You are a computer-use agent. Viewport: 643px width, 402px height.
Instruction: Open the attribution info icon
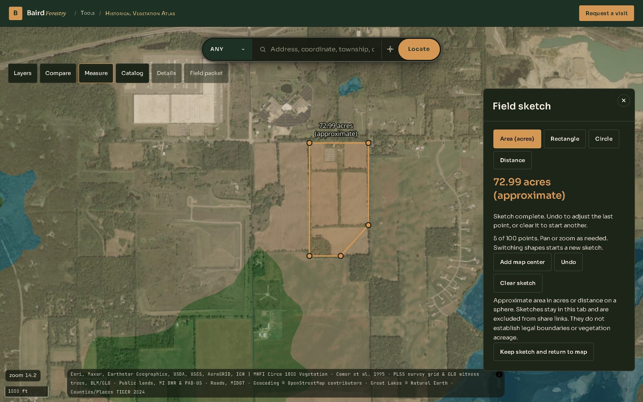(499, 374)
